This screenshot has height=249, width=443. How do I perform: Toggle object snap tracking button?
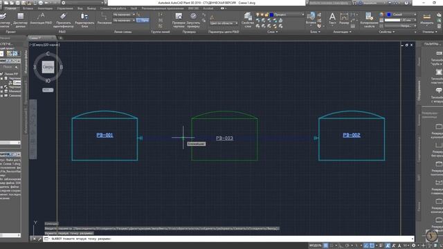[366, 246]
